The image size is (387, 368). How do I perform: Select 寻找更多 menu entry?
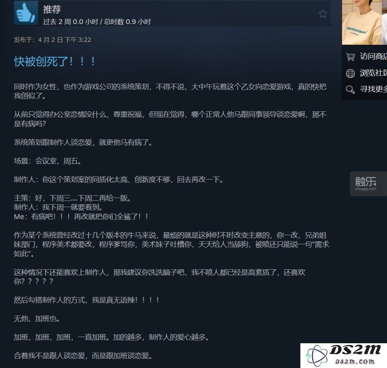[373, 89]
